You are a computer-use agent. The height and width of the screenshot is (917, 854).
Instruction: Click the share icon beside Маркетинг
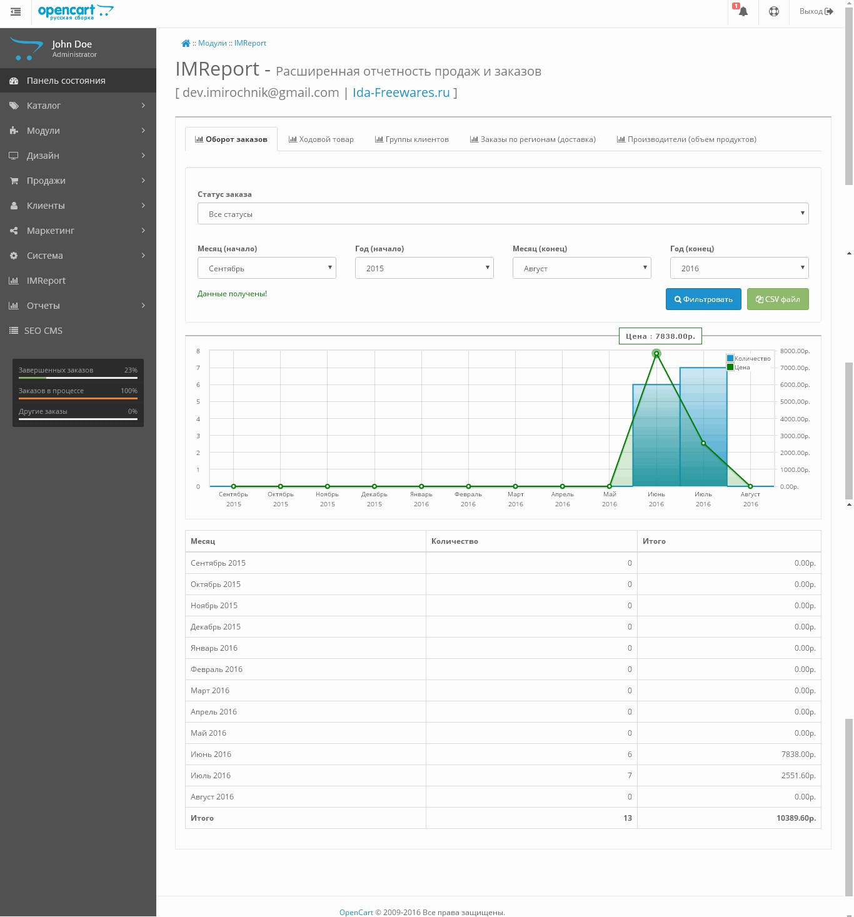tap(14, 231)
